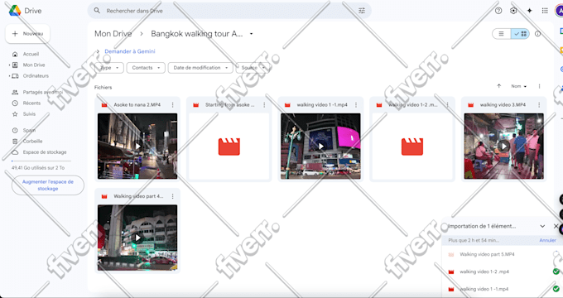Open more actions for walking video 3.MP4
563x298 pixels.
click(539, 105)
